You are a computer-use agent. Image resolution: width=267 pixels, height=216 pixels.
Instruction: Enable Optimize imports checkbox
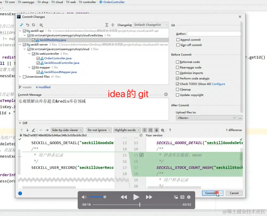tap(178, 73)
